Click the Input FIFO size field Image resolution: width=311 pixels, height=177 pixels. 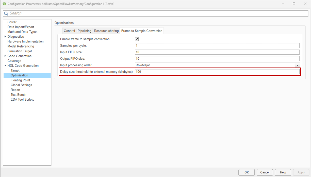217,52
